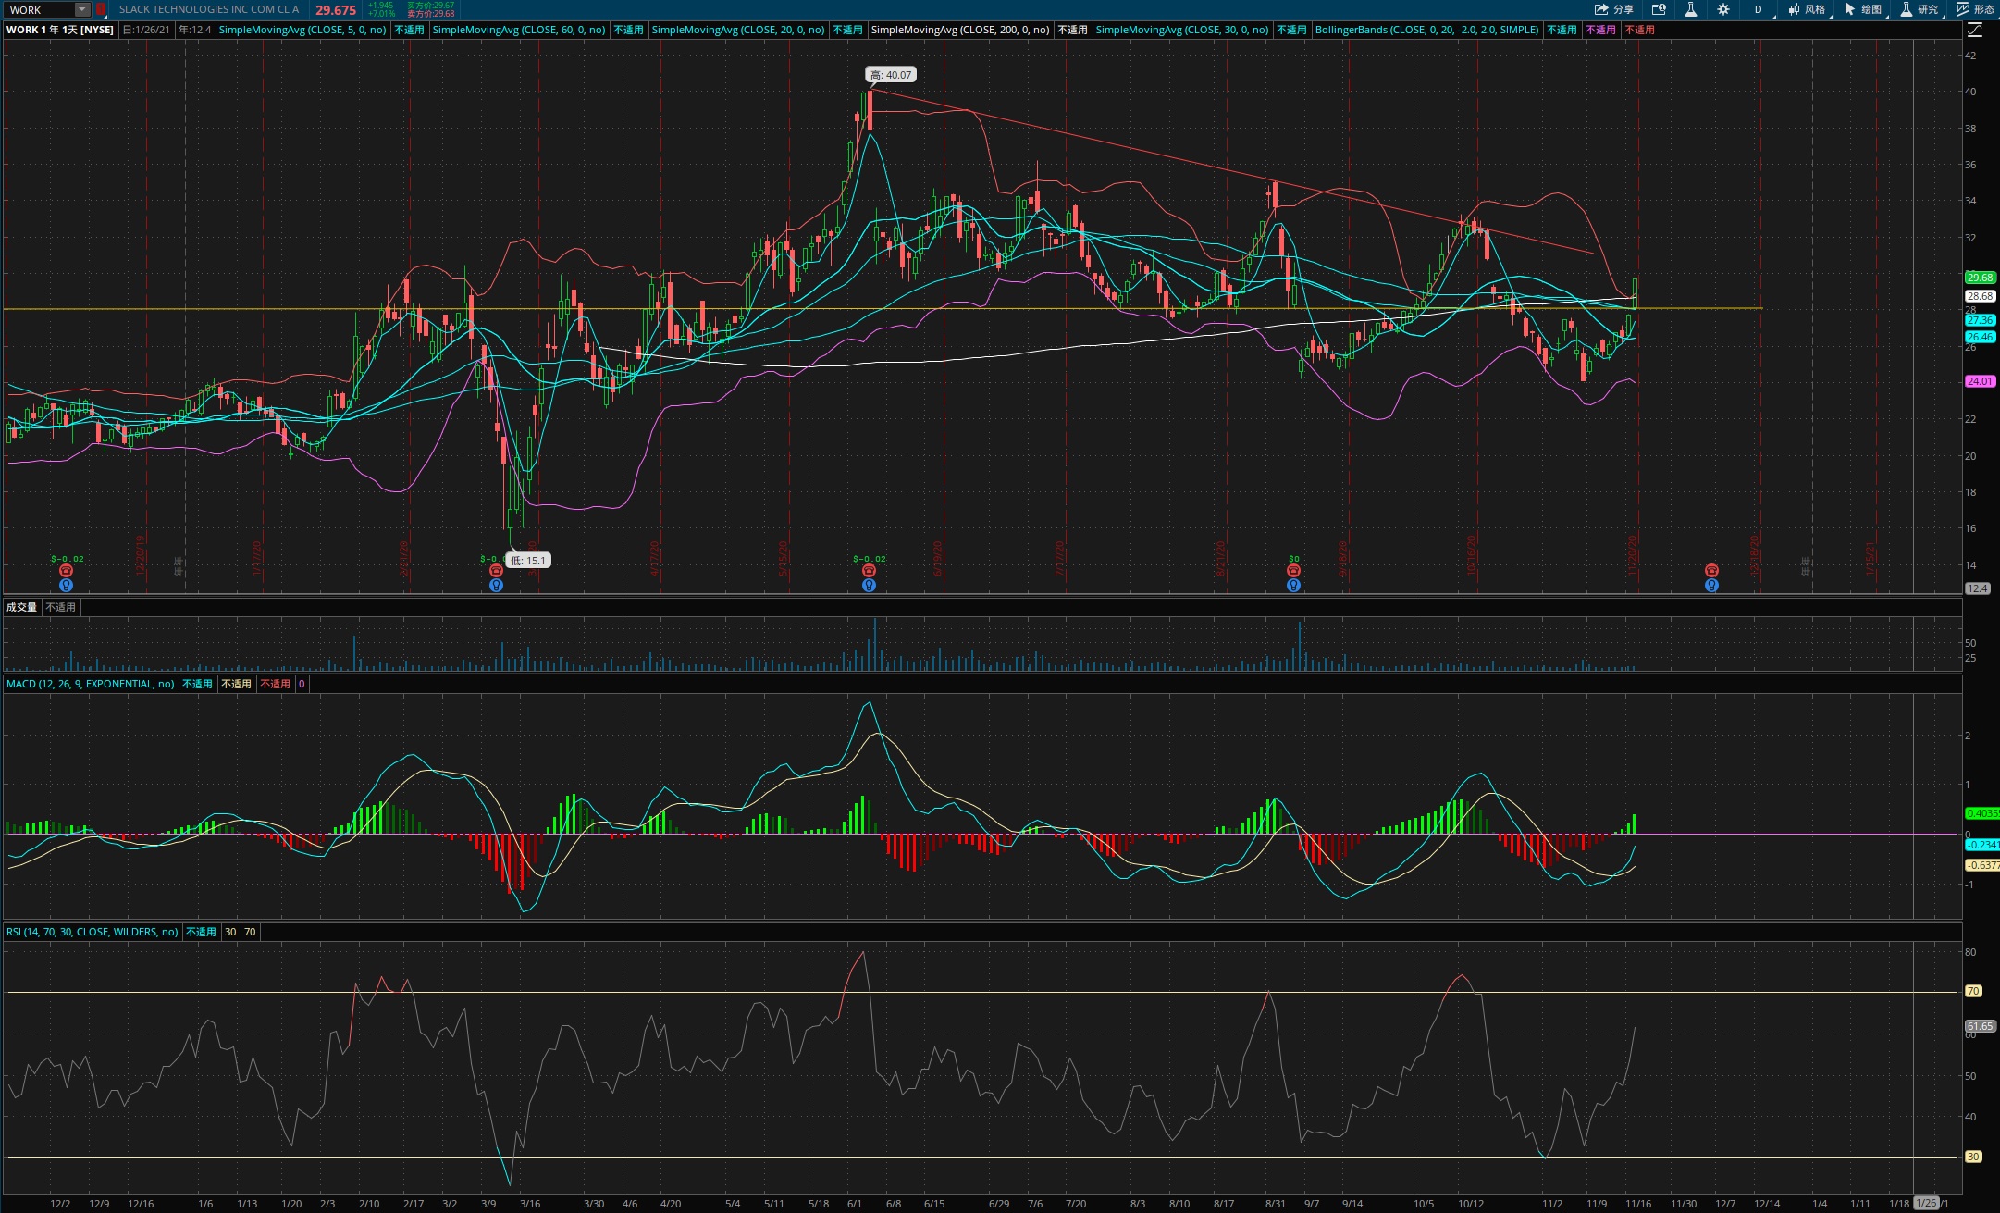Select the SimpleMovingAvg (CLOSE, 30) study label
2000x1213 pixels.
(1182, 30)
